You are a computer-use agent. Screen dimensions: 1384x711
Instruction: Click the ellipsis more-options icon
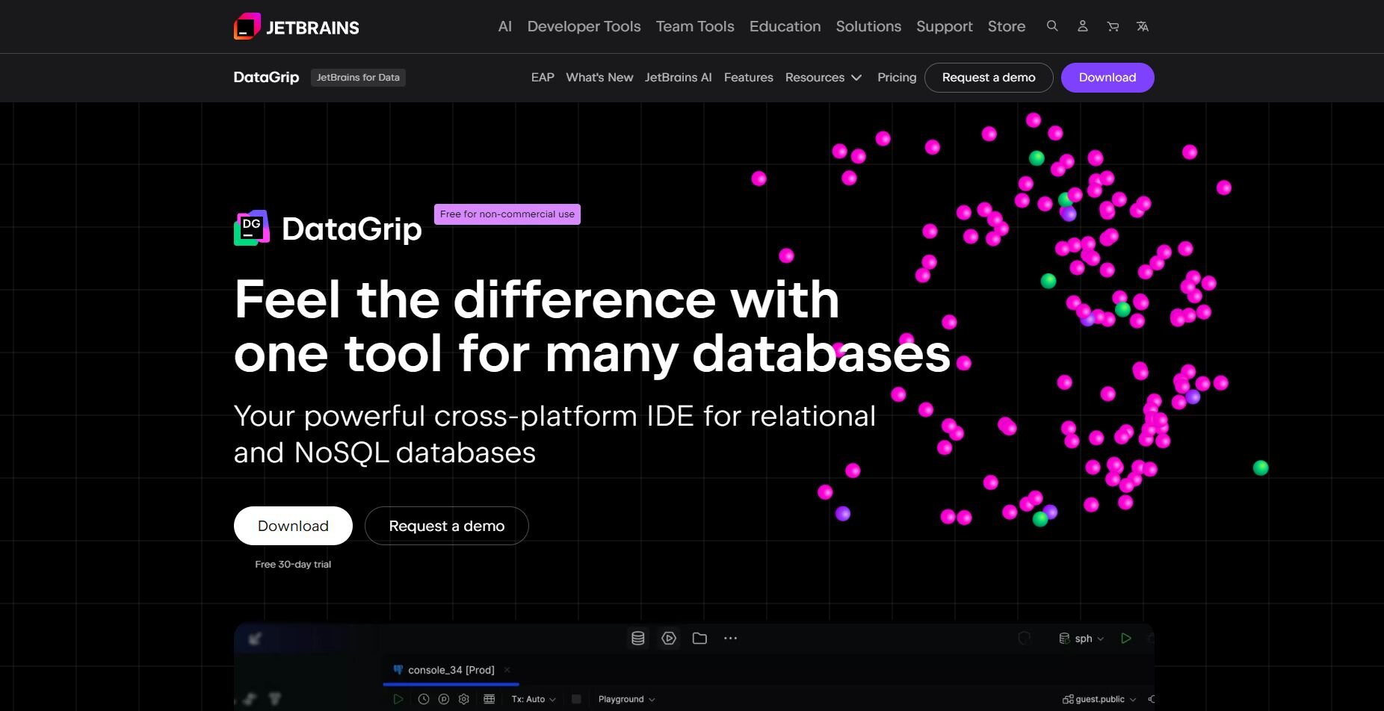730,638
